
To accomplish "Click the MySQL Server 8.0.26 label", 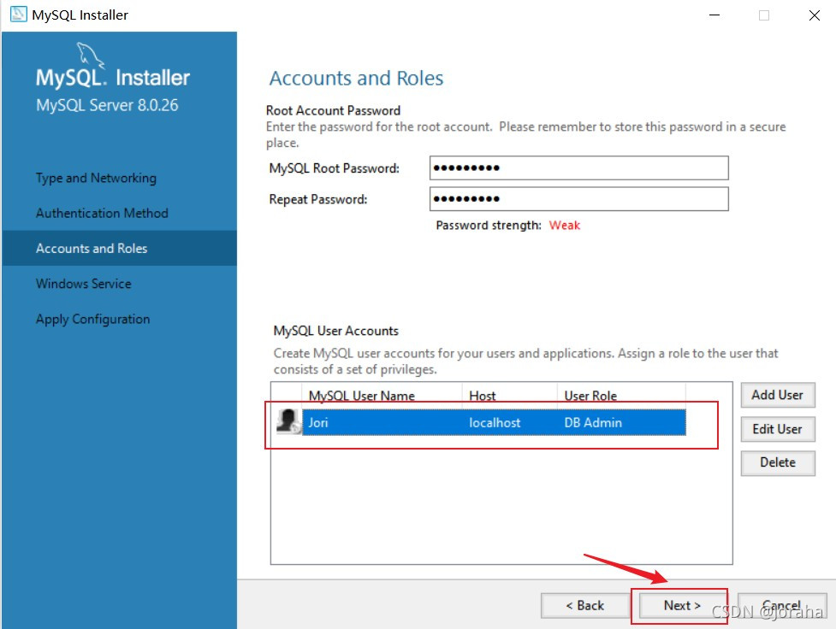I will point(107,105).
